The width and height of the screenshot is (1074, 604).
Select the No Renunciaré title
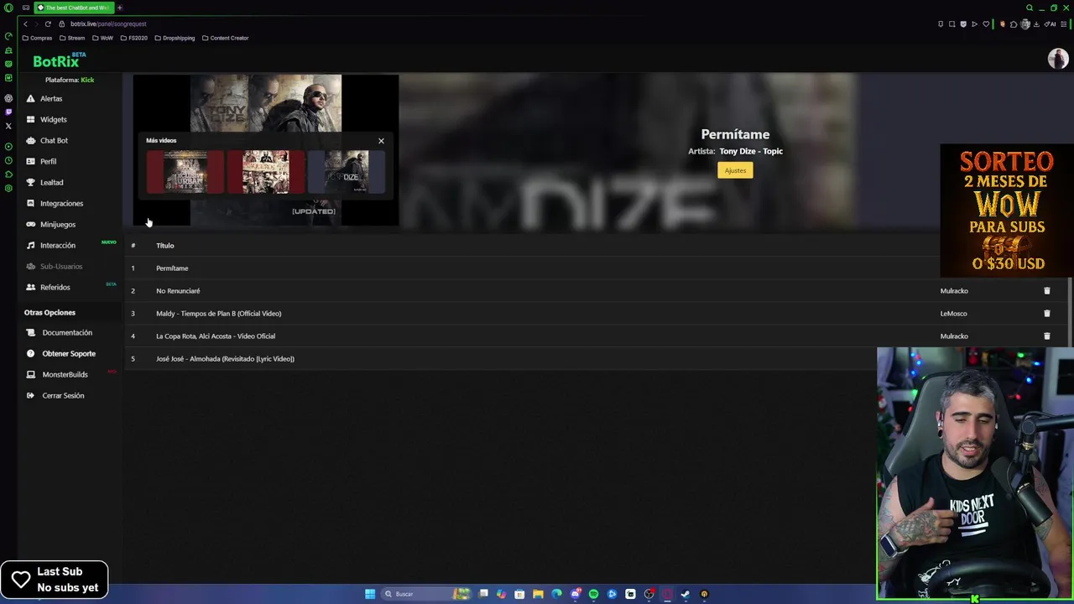(x=178, y=290)
